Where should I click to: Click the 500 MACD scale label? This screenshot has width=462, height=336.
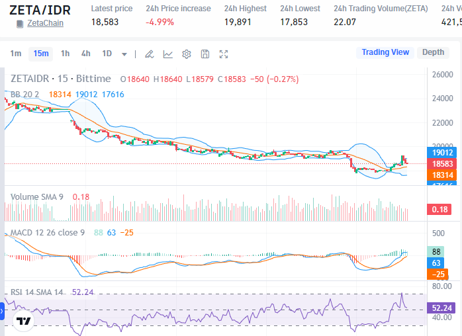[438, 233]
